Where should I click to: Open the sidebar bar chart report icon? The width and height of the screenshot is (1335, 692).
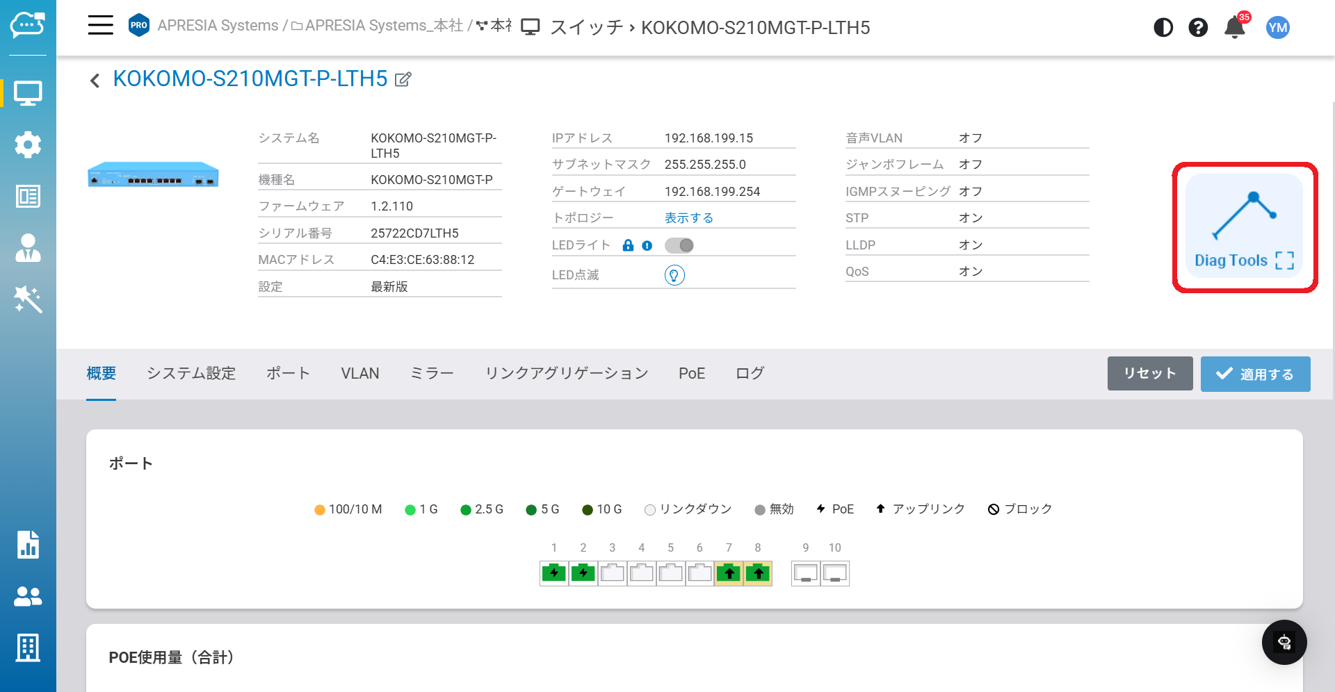coord(28,545)
